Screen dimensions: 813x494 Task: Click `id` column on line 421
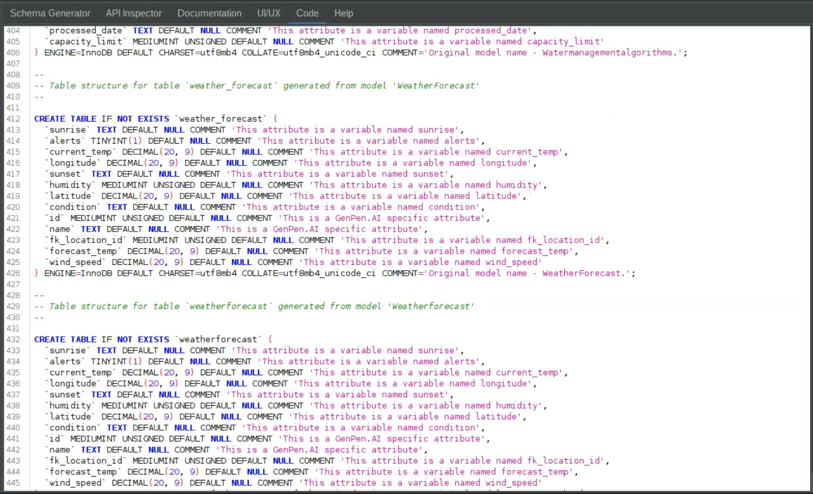55,218
